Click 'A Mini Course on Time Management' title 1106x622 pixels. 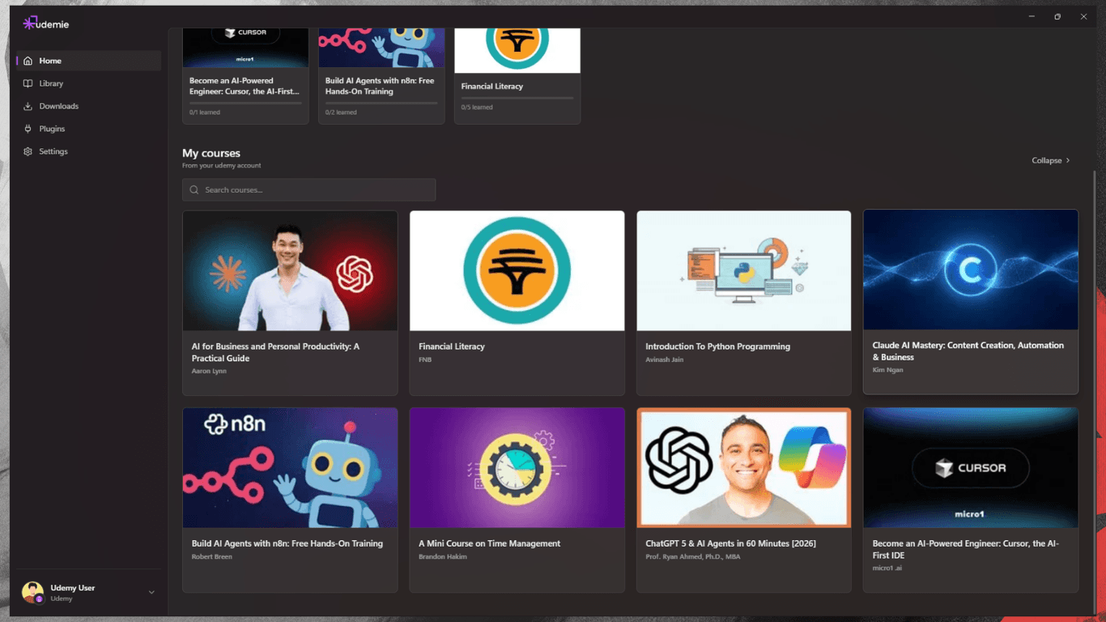click(489, 543)
